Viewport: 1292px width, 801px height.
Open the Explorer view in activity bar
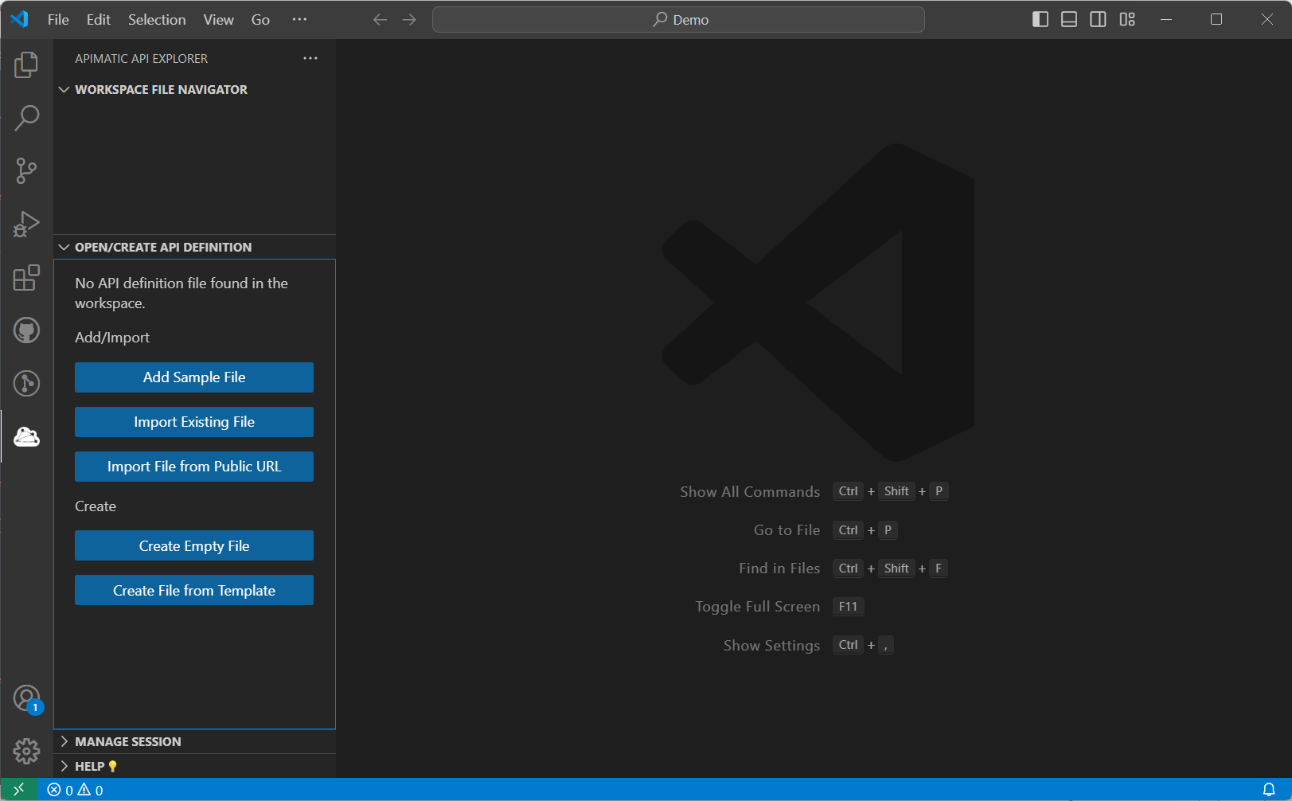pyautogui.click(x=26, y=64)
